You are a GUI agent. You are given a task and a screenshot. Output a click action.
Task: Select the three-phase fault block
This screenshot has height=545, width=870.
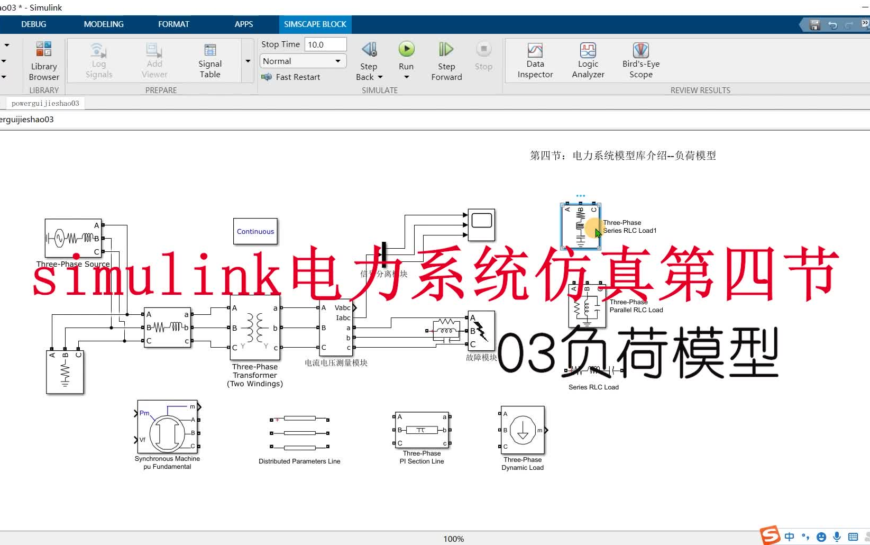point(481,331)
